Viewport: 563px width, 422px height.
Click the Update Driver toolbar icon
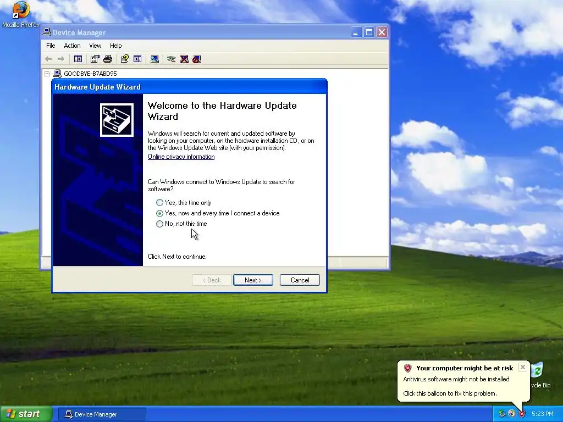click(172, 59)
